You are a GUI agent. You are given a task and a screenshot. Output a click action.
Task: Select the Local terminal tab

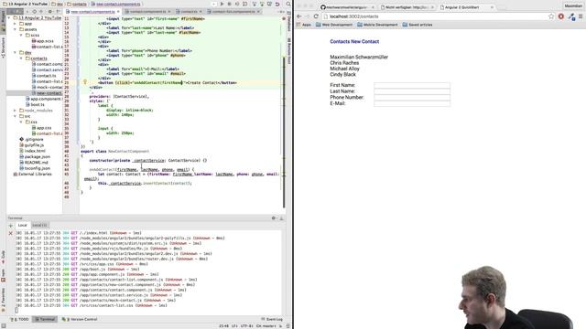pos(22,226)
